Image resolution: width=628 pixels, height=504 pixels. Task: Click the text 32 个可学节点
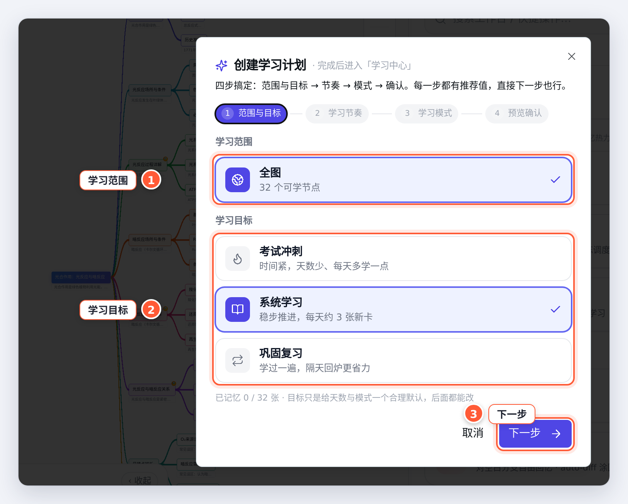tap(290, 188)
